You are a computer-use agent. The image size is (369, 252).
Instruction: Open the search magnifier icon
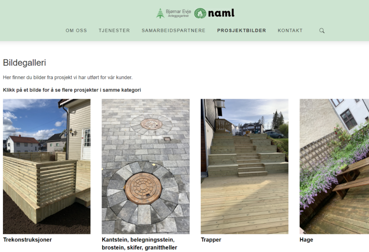[x=322, y=31]
